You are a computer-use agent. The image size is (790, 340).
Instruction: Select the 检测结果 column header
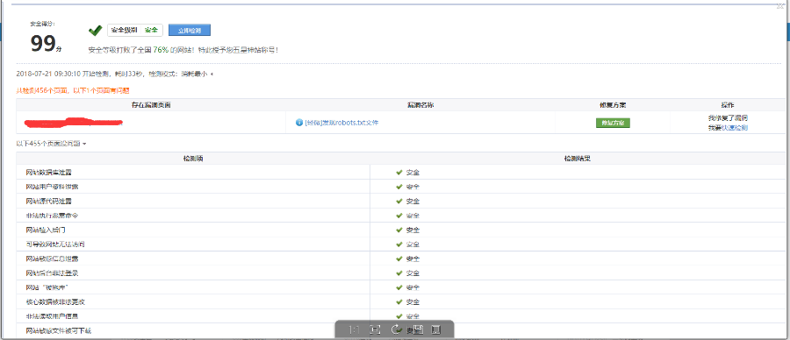[577, 159]
